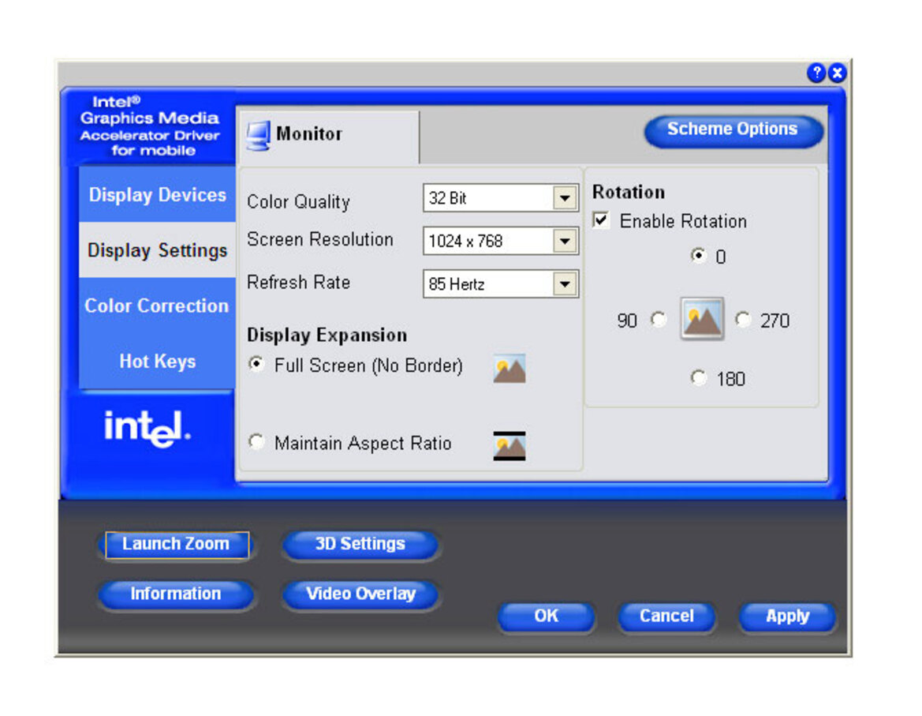Open 3D Settings
Screen dimensions: 922x716
pos(360,544)
